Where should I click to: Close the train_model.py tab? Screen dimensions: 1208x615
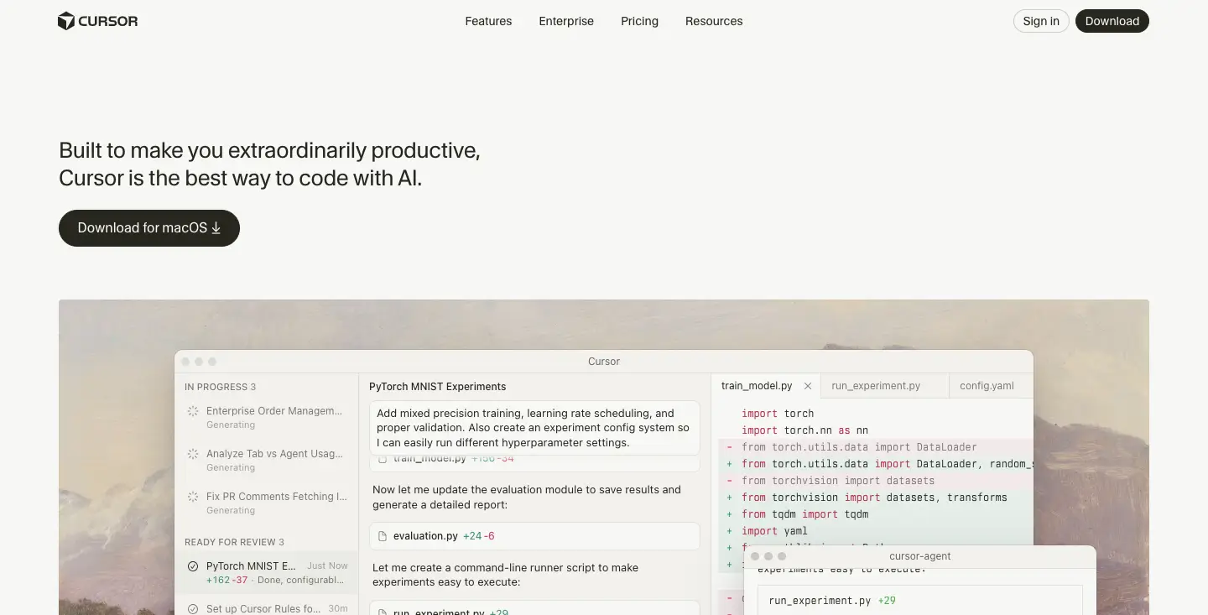pos(808,385)
